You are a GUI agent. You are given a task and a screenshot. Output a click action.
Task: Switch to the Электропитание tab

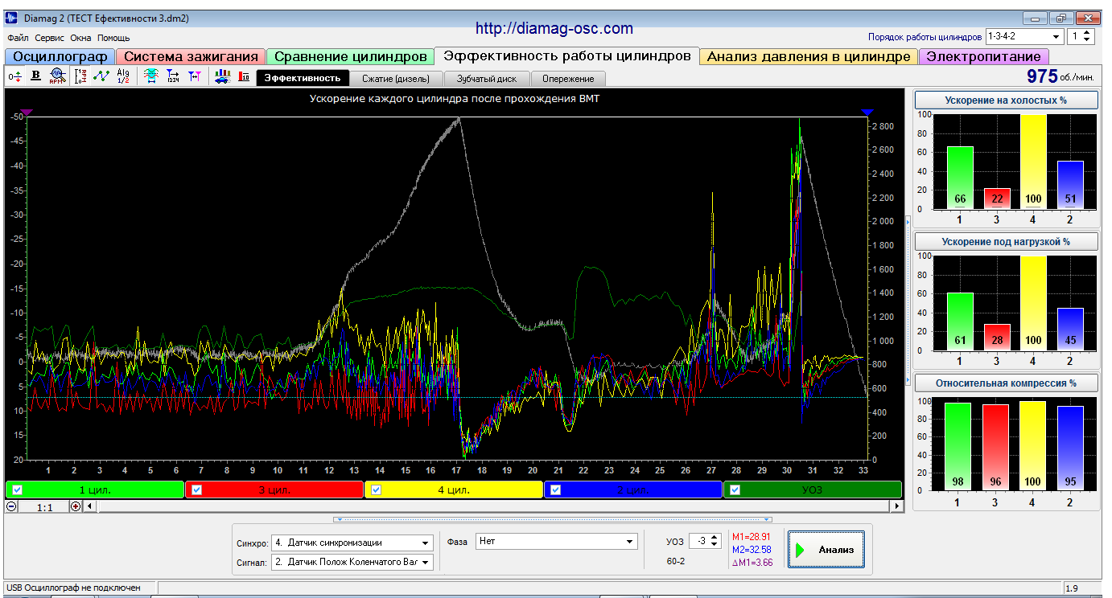pos(984,57)
